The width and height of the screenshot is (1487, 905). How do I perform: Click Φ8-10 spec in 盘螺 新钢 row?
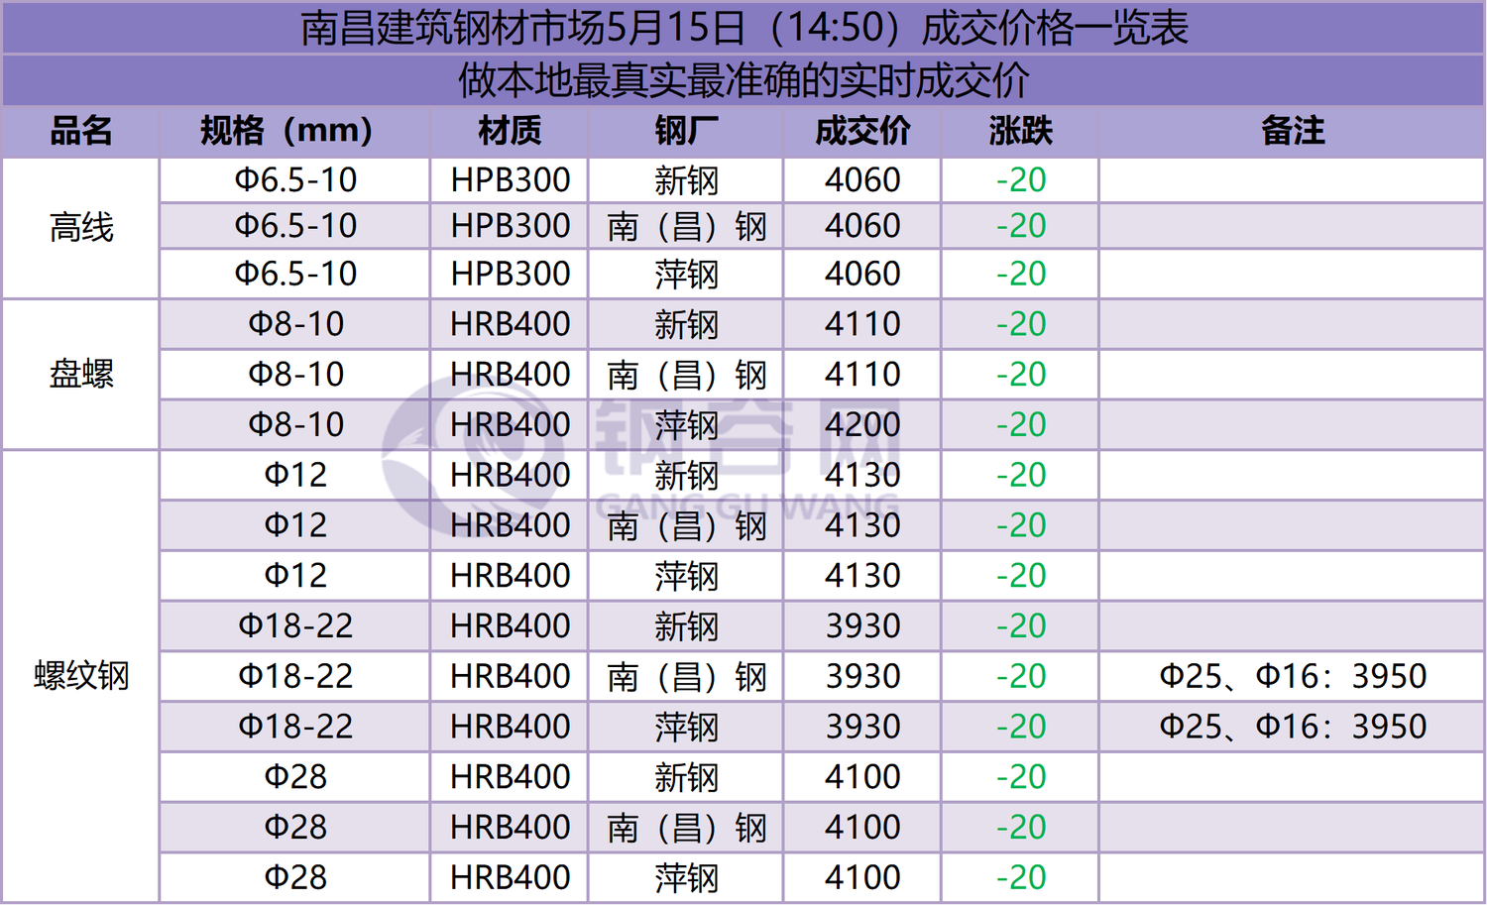(x=295, y=324)
